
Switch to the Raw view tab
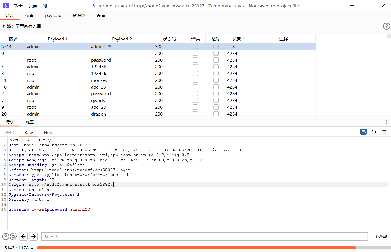29,133
